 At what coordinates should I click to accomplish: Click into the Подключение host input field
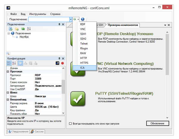pos(49,19)
